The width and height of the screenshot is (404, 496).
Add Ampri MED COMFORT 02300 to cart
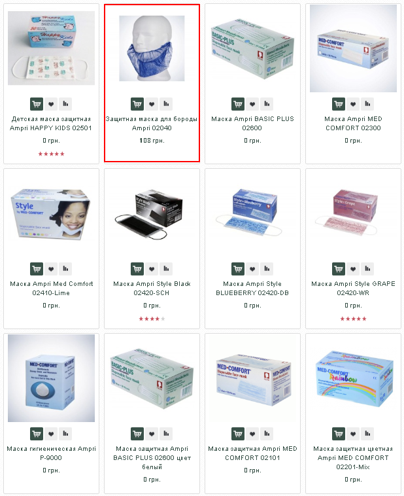[339, 104]
